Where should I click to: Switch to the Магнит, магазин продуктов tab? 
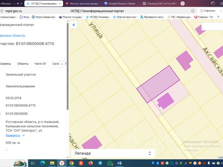[83, 3]
